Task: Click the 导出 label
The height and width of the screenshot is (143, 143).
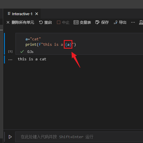Action: tap(123, 23)
